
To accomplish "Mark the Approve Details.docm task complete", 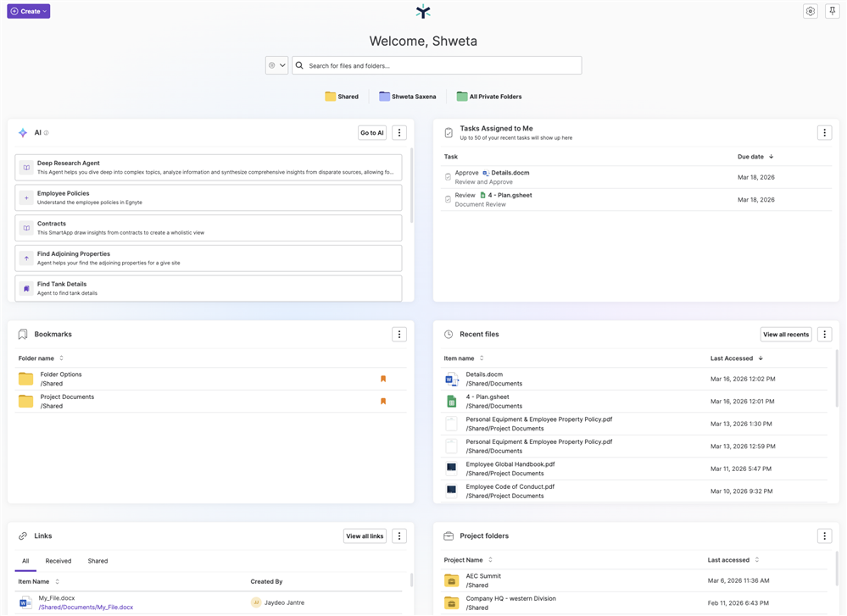I will [449, 176].
